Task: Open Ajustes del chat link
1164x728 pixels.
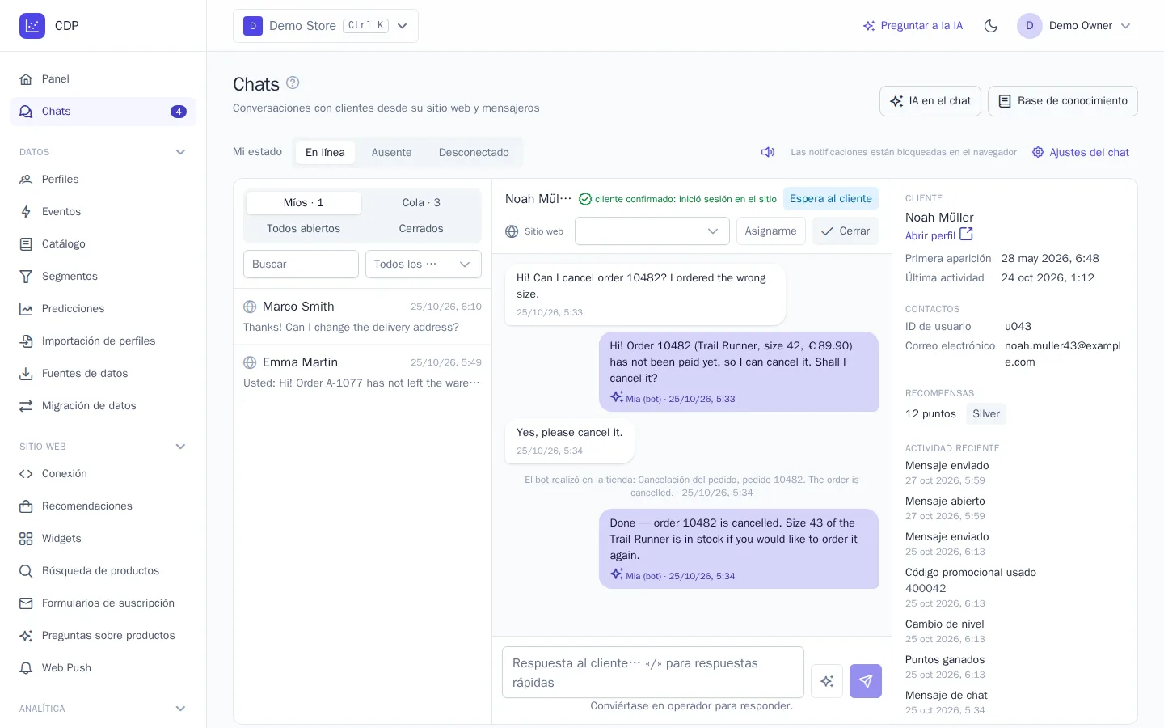Action: 1081,152
